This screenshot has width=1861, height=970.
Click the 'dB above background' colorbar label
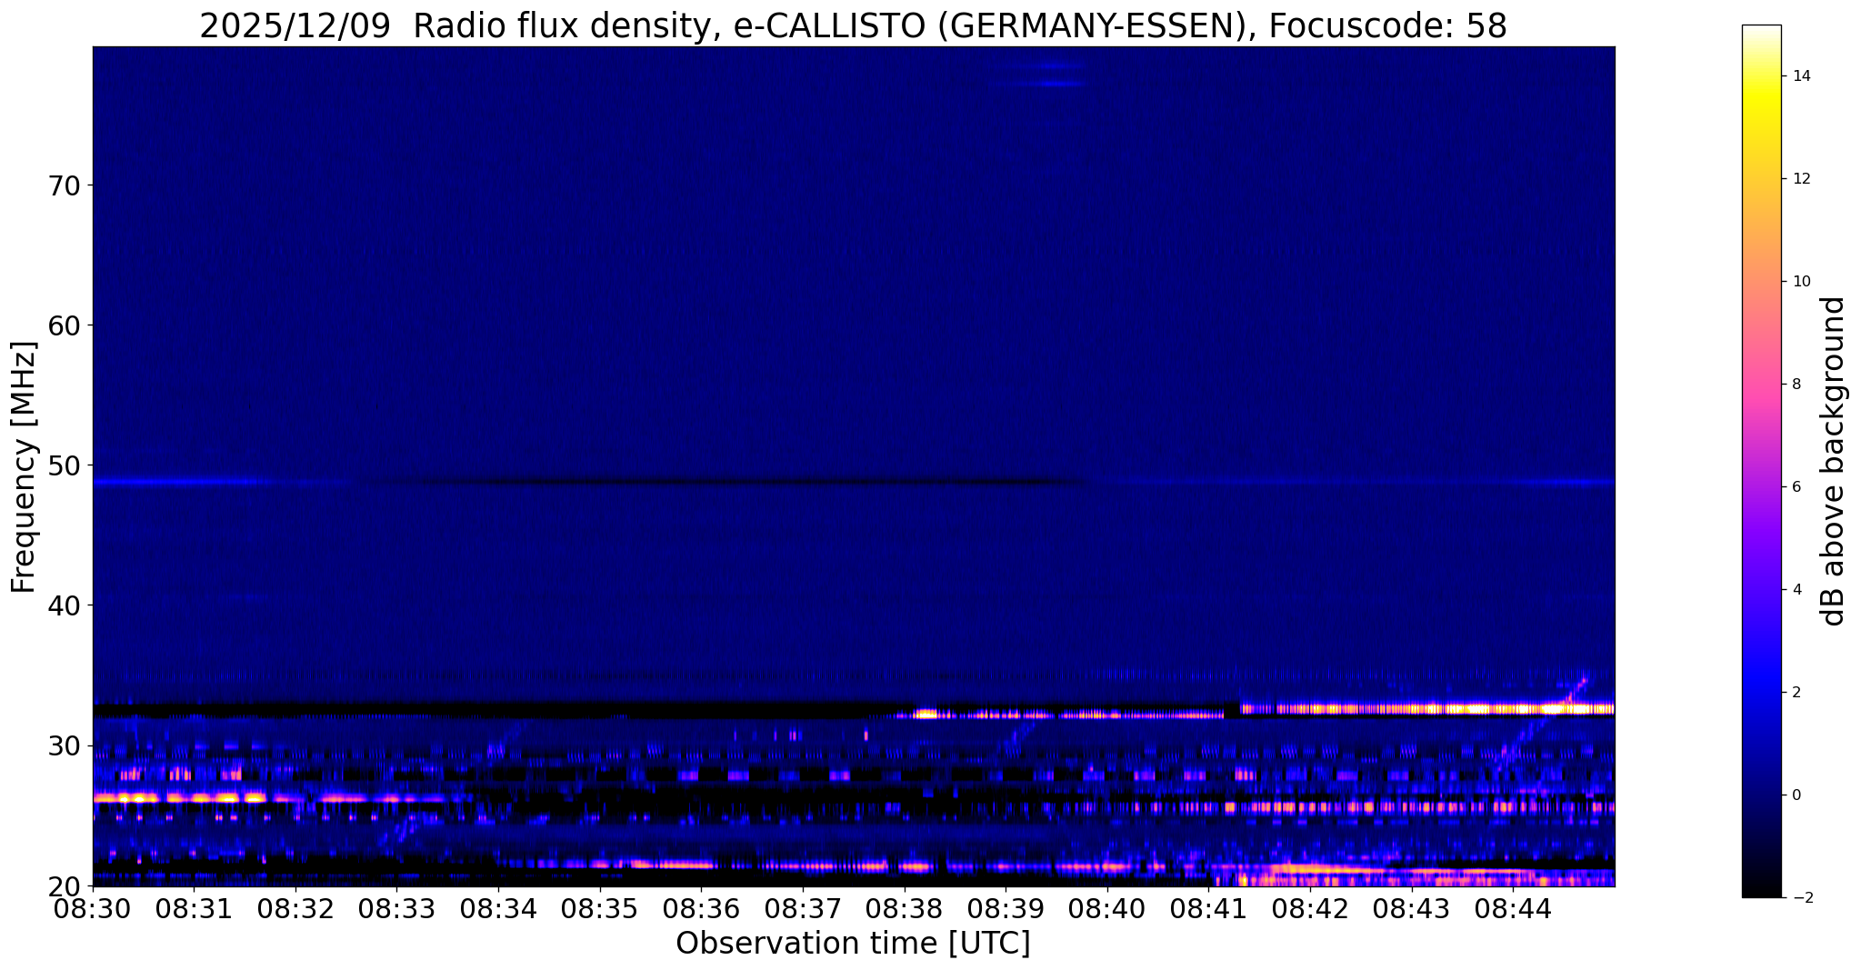[1834, 461]
